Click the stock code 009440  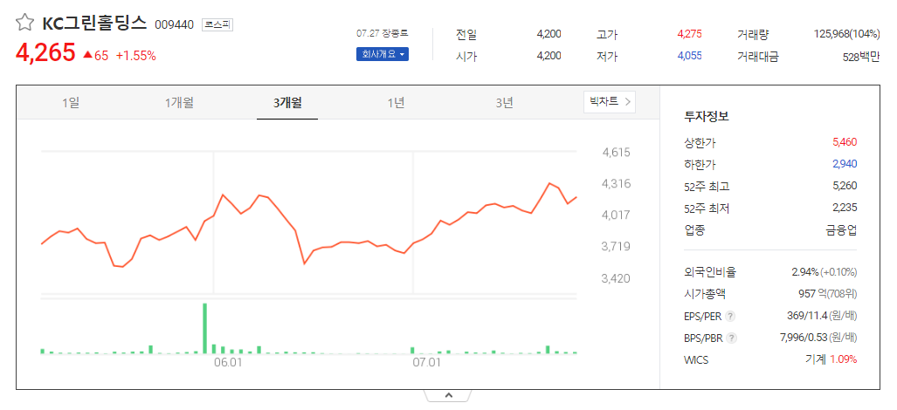(175, 24)
